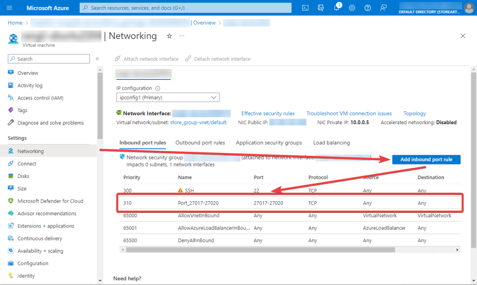Screen dimensions: 477x285
Task: Expand the ipconfig1 (Primary) dropdown
Action: click(168, 97)
